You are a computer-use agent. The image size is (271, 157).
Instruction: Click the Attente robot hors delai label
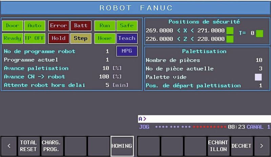45,85
